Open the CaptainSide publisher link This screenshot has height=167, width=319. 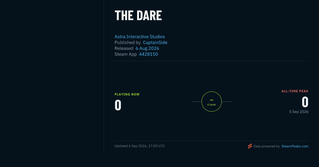(155, 42)
